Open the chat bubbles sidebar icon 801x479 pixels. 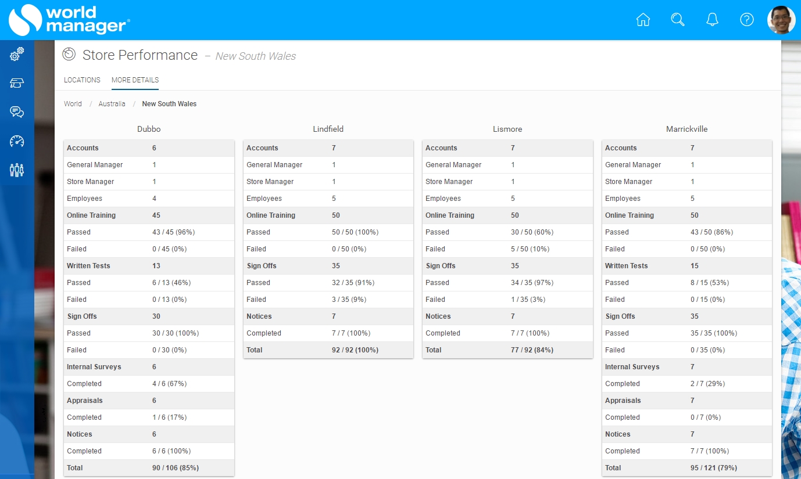click(17, 112)
